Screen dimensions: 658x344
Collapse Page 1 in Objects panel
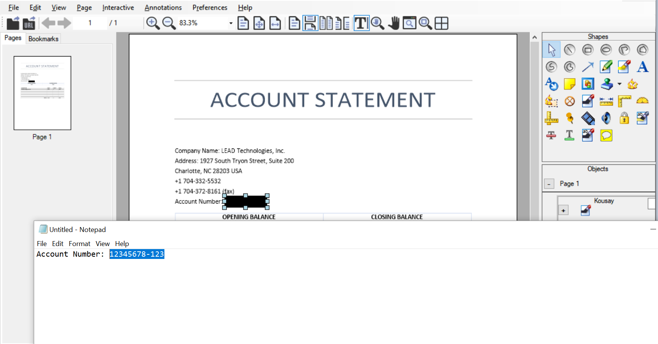click(549, 183)
